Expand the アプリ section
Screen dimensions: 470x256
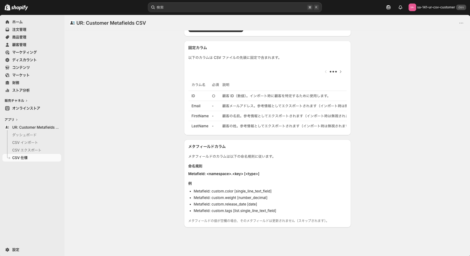[x=11, y=120]
